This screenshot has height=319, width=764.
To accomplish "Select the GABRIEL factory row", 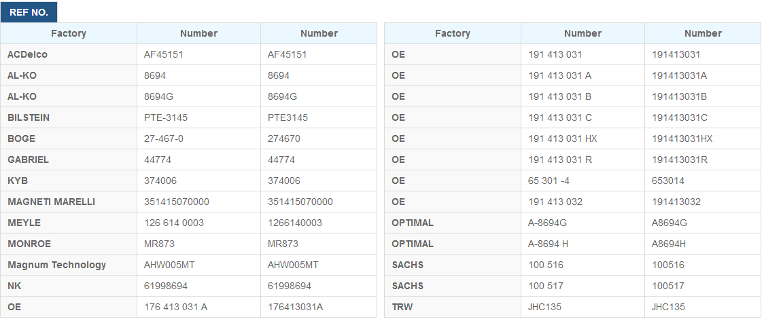I will coord(188,159).
